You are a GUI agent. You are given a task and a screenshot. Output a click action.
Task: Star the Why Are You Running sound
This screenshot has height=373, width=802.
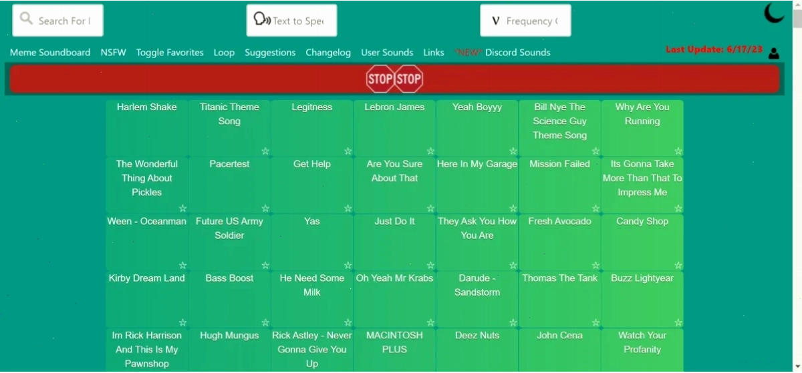coord(678,151)
